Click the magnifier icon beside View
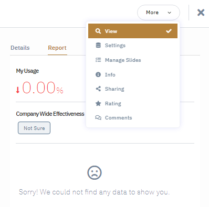The width and height of the screenshot is (209, 207). 98,31
